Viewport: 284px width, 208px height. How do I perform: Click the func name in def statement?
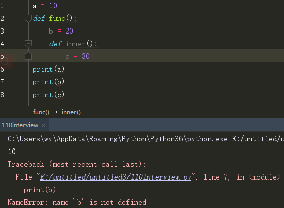pyautogui.click(x=57, y=18)
